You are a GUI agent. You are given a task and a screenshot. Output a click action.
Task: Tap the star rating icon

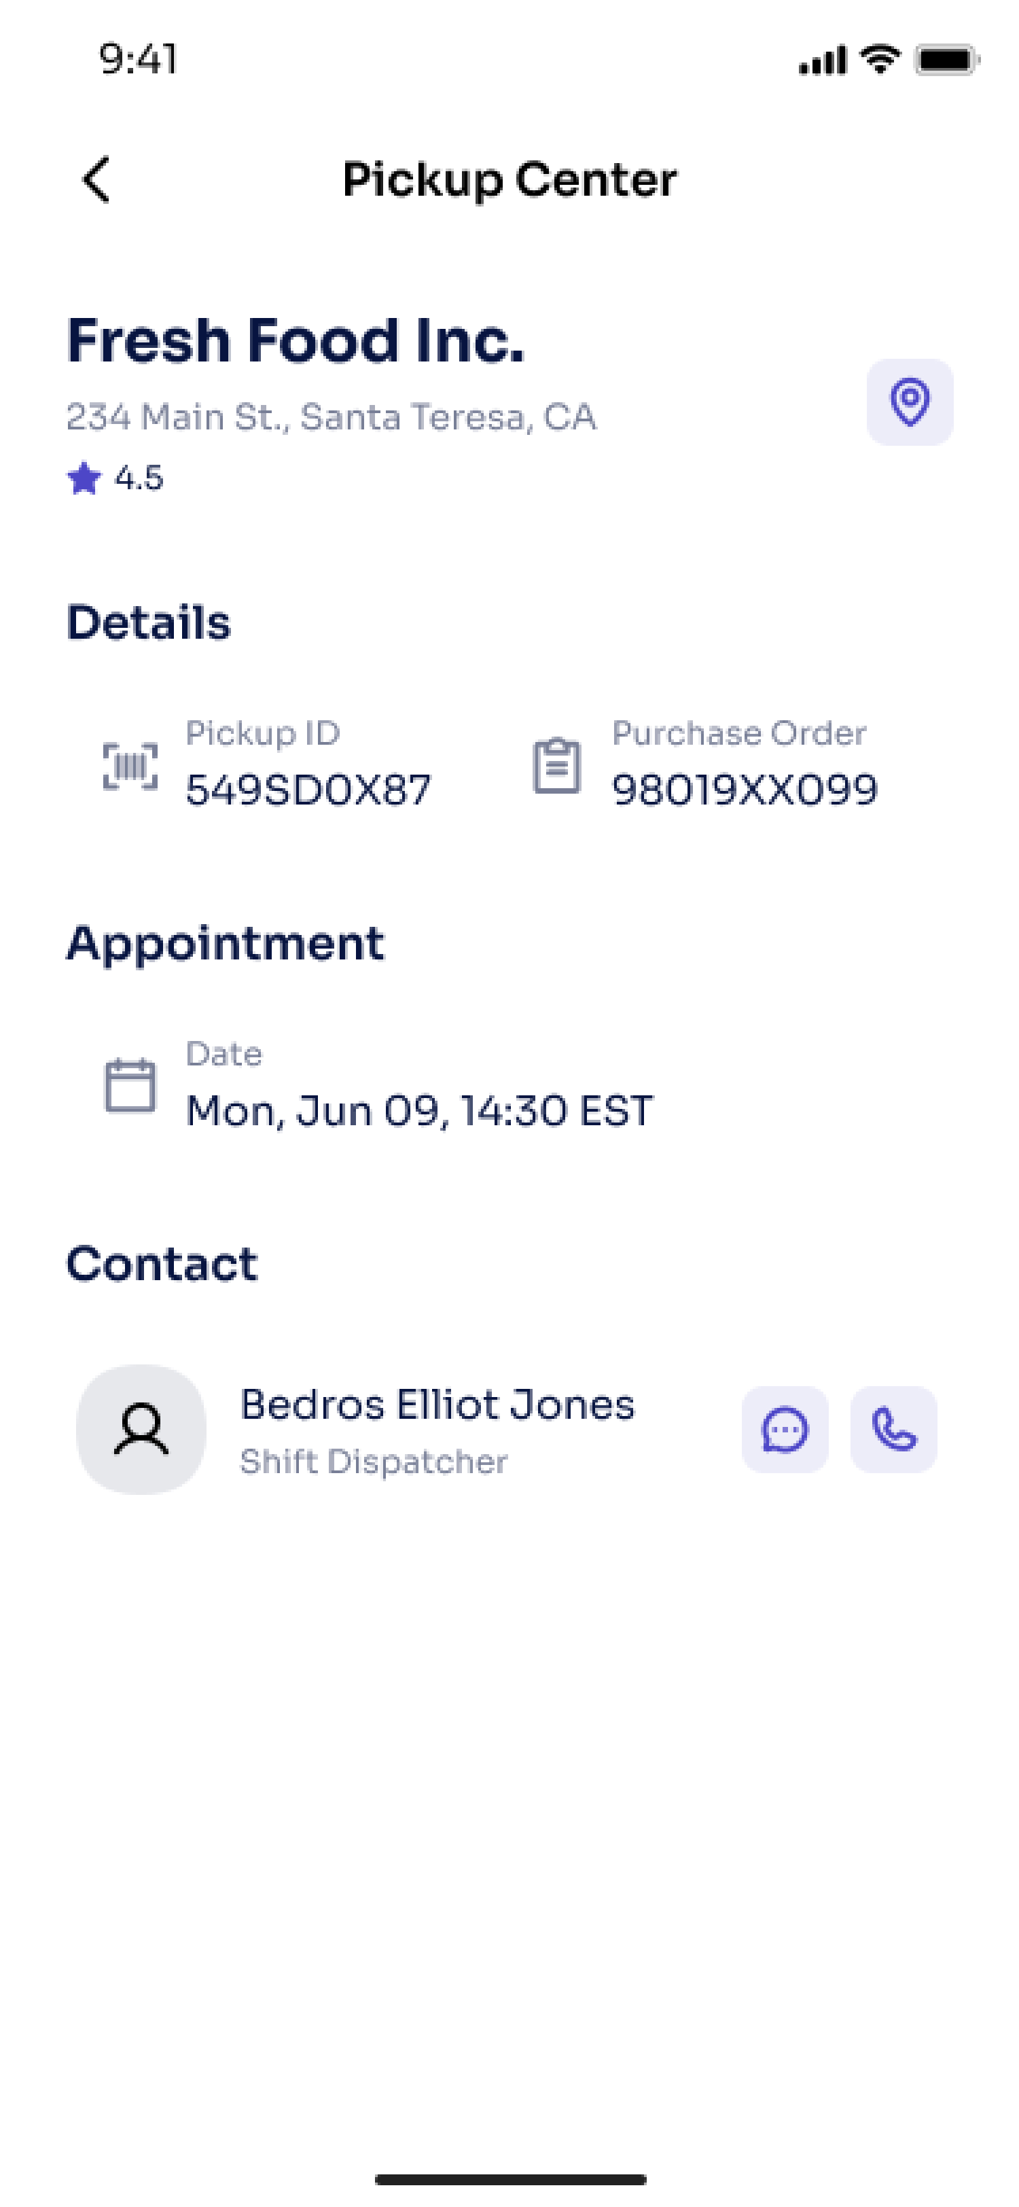(84, 478)
